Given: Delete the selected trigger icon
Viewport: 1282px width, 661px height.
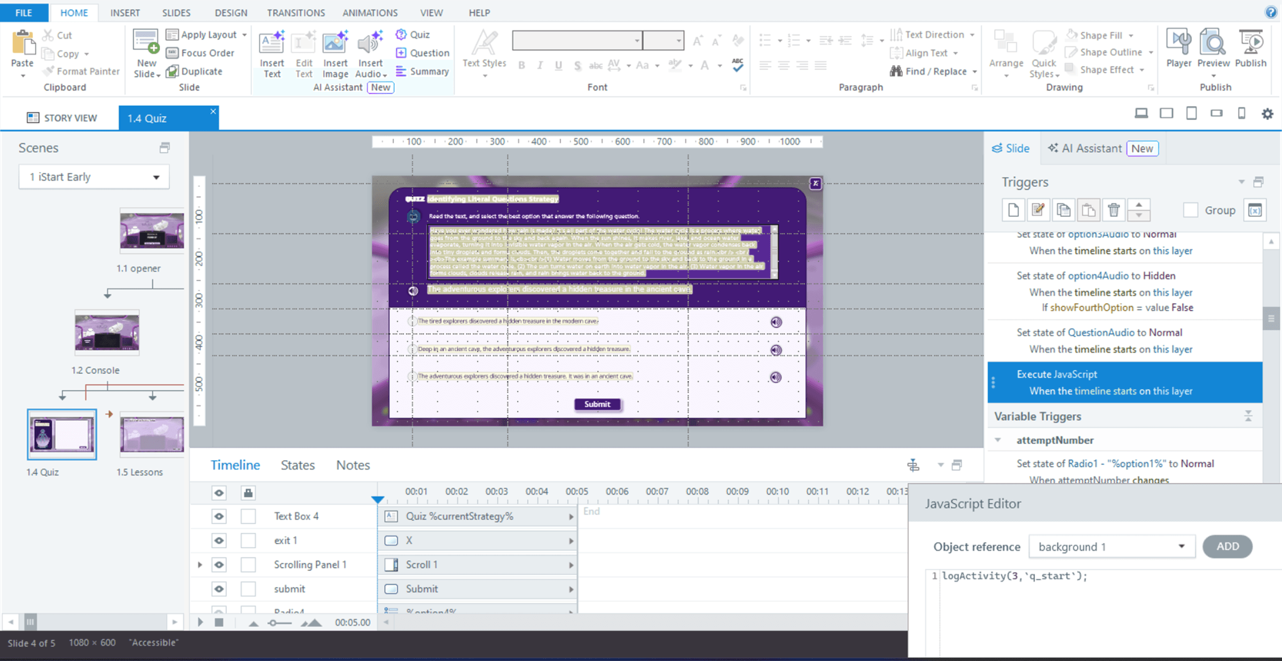Looking at the screenshot, I should click(1113, 210).
